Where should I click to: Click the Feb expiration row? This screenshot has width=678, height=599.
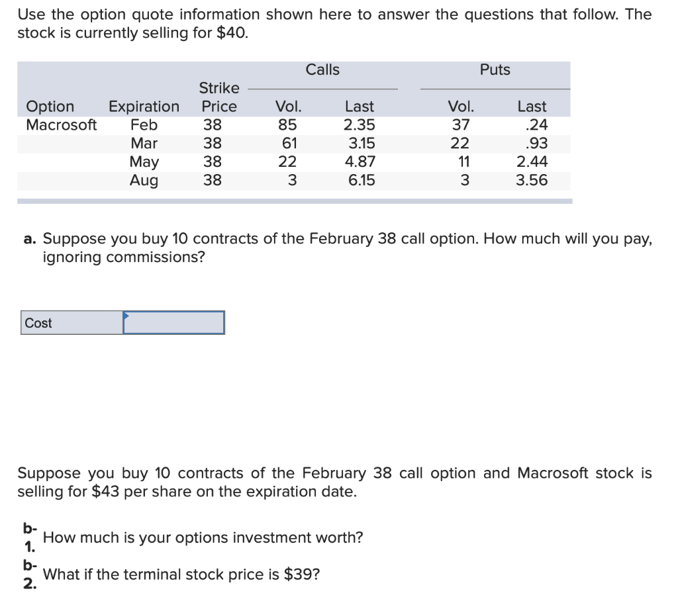[x=145, y=124]
